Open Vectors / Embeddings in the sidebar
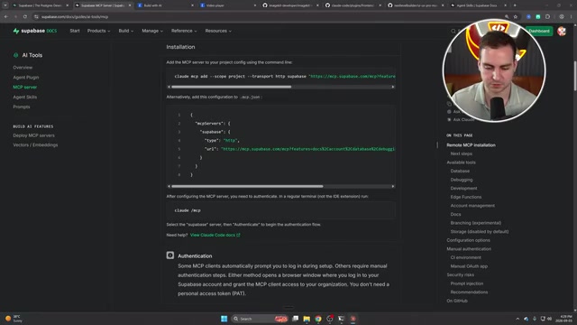Screen dimensions: 577x325 coord(35,145)
